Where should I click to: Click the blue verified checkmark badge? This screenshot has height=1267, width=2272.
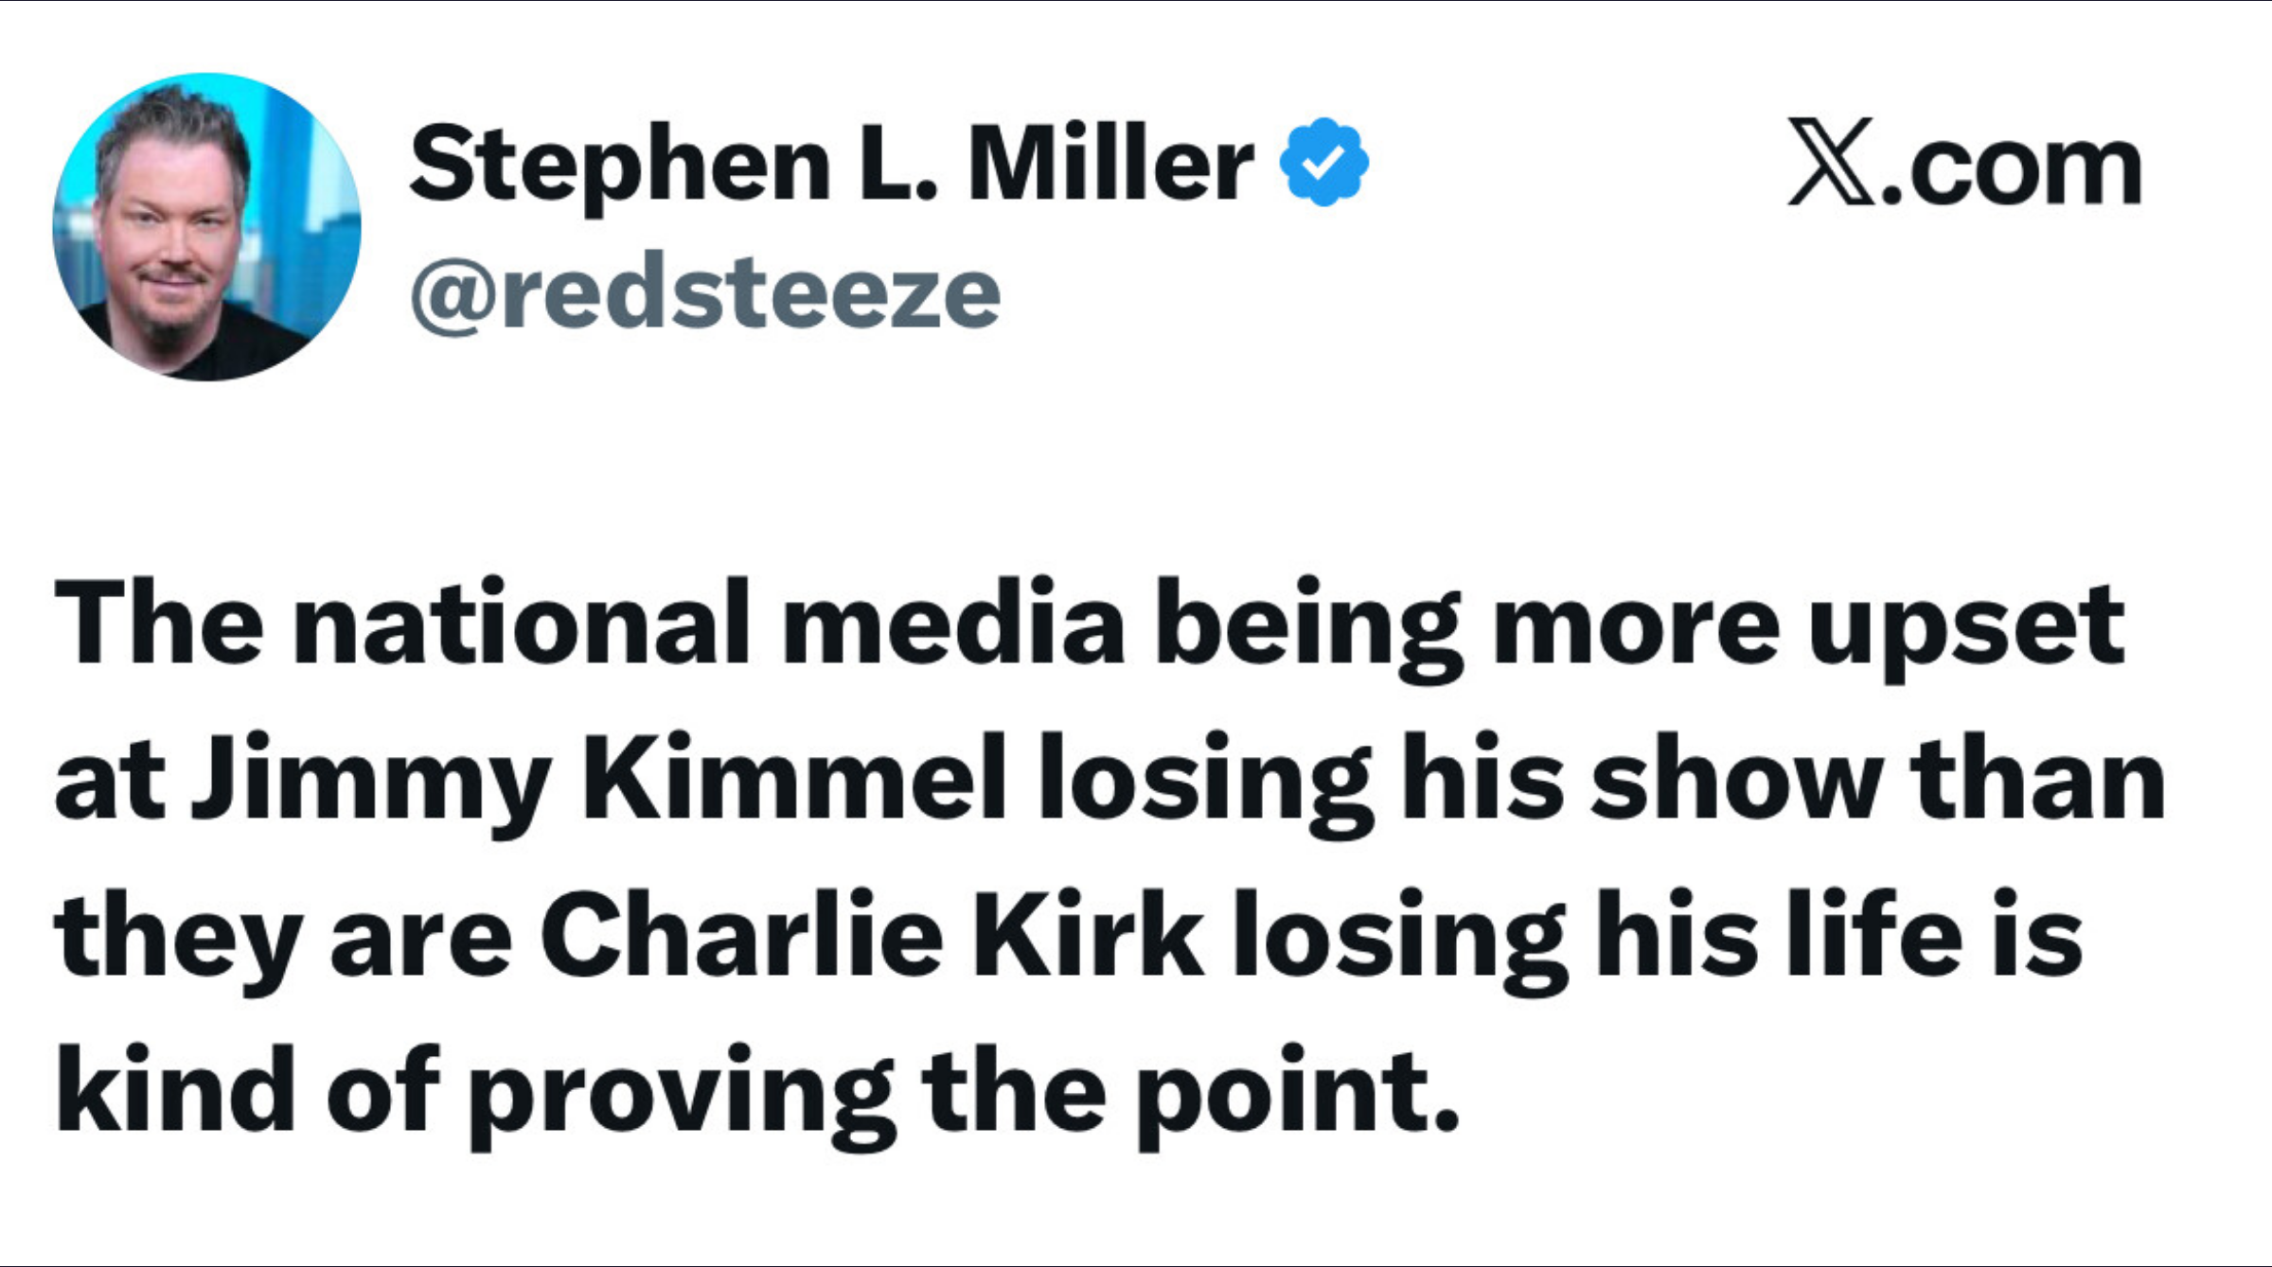coord(1322,162)
